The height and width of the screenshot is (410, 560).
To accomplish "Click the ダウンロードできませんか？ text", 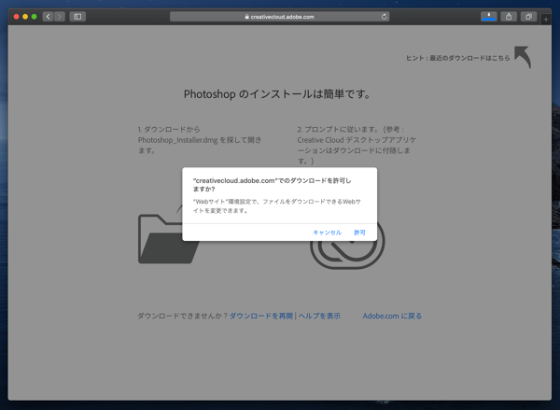I will tap(183, 316).
